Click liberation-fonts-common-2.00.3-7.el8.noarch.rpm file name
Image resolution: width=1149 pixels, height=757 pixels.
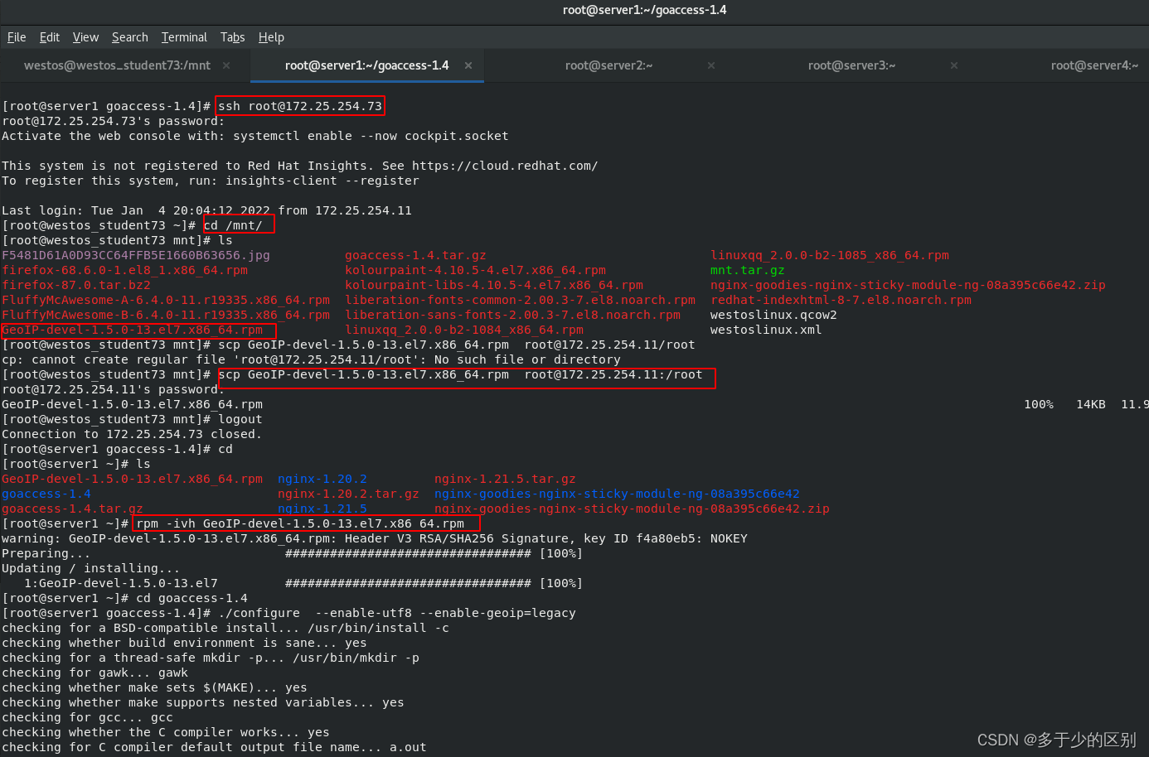point(520,300)
